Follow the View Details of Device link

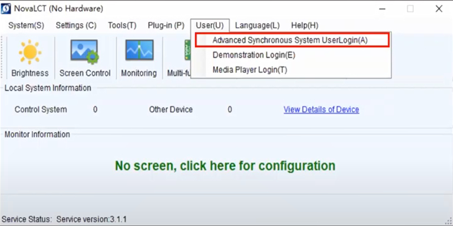click(x=321, y=110)
